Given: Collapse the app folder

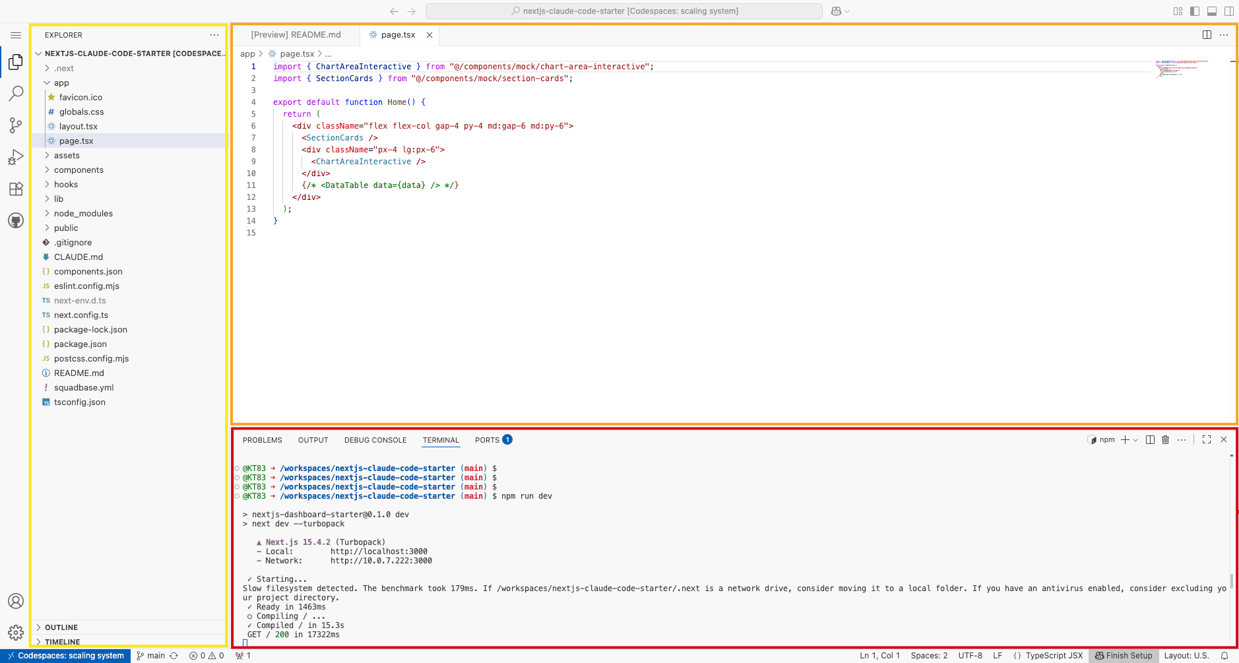Looking at the screenshot, I should coord(61,83).
